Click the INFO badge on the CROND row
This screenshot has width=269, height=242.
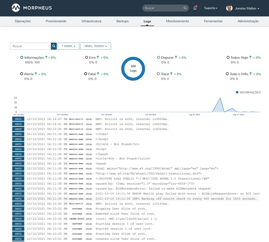(x=18, y=219)
